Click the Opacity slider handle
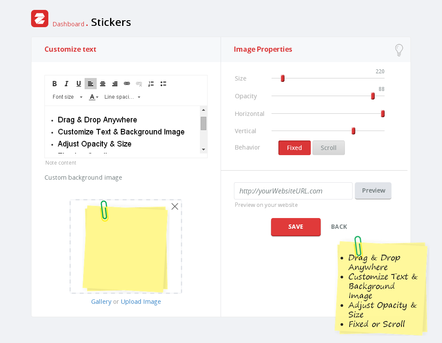This screenshot has width=442, height=343. (373, 96)
